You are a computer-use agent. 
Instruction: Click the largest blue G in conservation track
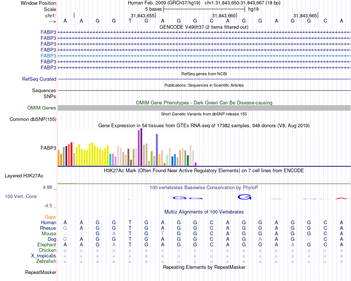(245, 197)
